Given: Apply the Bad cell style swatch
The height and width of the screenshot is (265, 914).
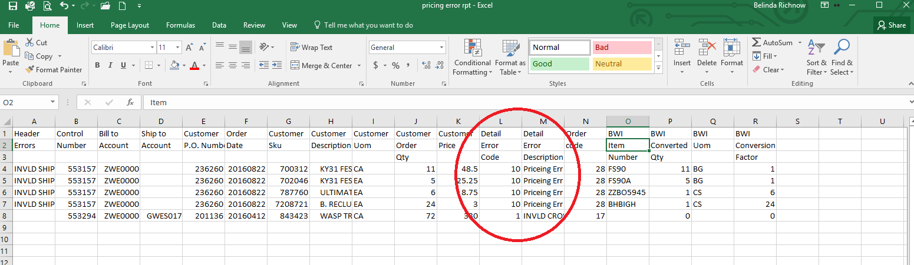Looking at the screenshot, I should point(622,48).
